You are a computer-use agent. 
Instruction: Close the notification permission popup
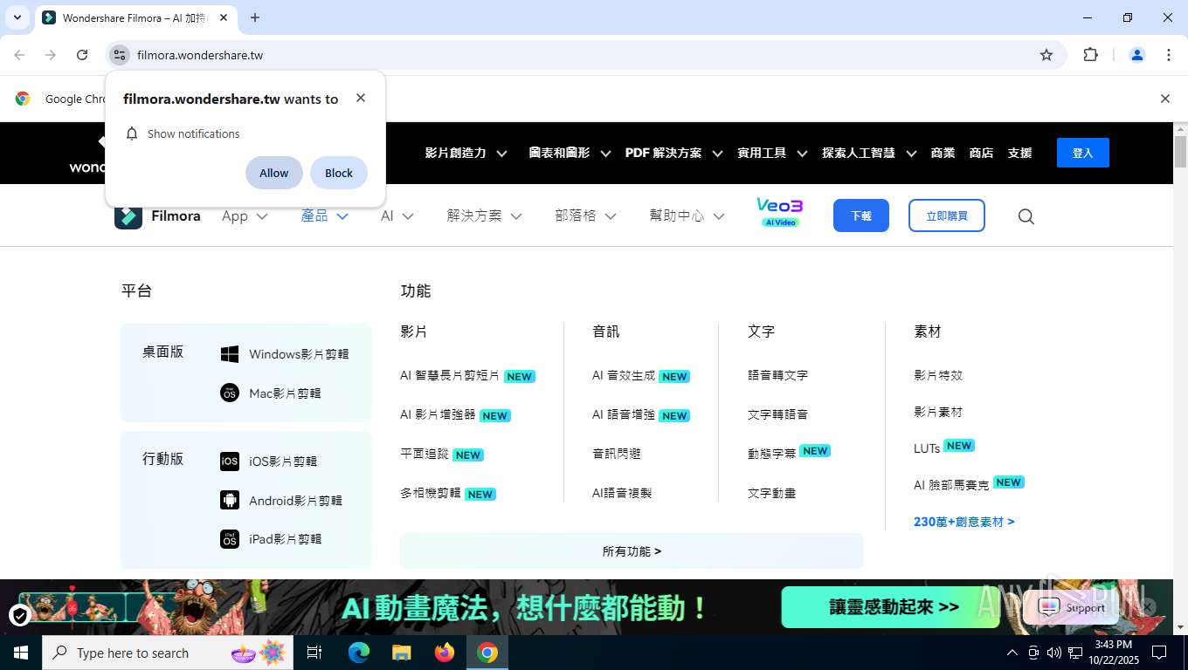tap(361, 98)
